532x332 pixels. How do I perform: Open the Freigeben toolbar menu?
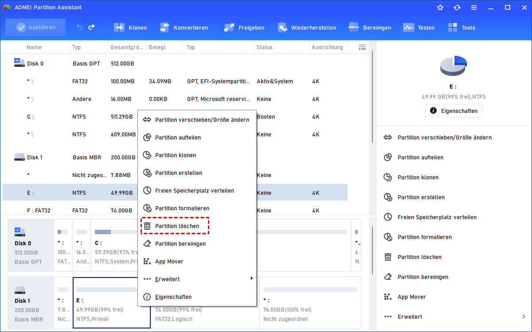(x=244, y=27)
